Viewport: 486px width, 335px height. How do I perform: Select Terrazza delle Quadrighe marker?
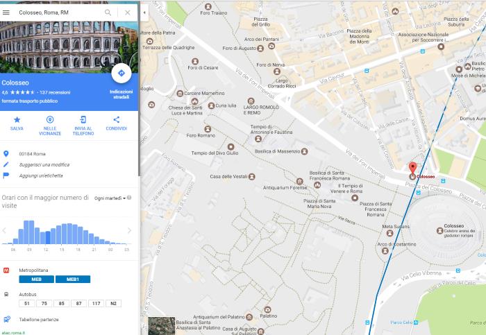coord(150,41)
